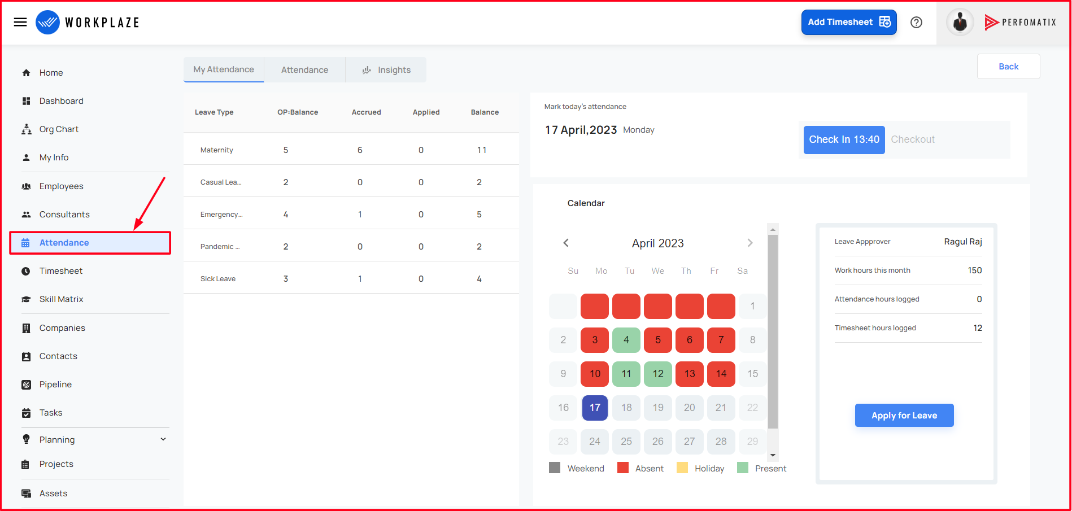Click the Dashboard sidebar icon
Viewport: 1072px width, 511px height.
click(26, 101)
